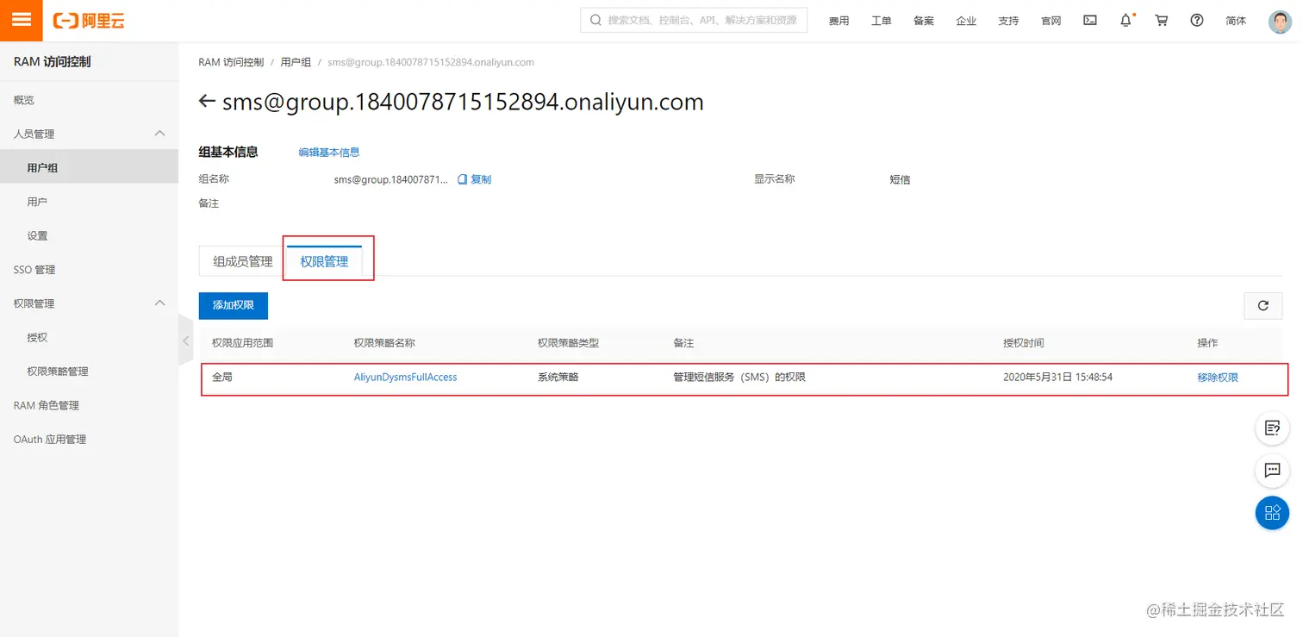Collapse the 人员管理 section
The image size is (1303, 637).
(x=159, y=133)
